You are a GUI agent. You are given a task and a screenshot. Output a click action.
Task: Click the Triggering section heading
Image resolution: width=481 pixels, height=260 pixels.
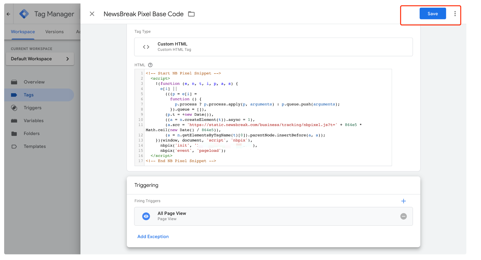[146, 185]
